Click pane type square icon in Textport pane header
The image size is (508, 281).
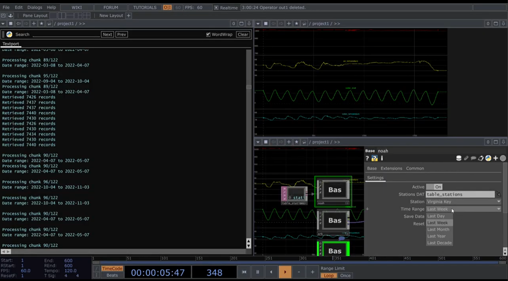pos(11,24)
